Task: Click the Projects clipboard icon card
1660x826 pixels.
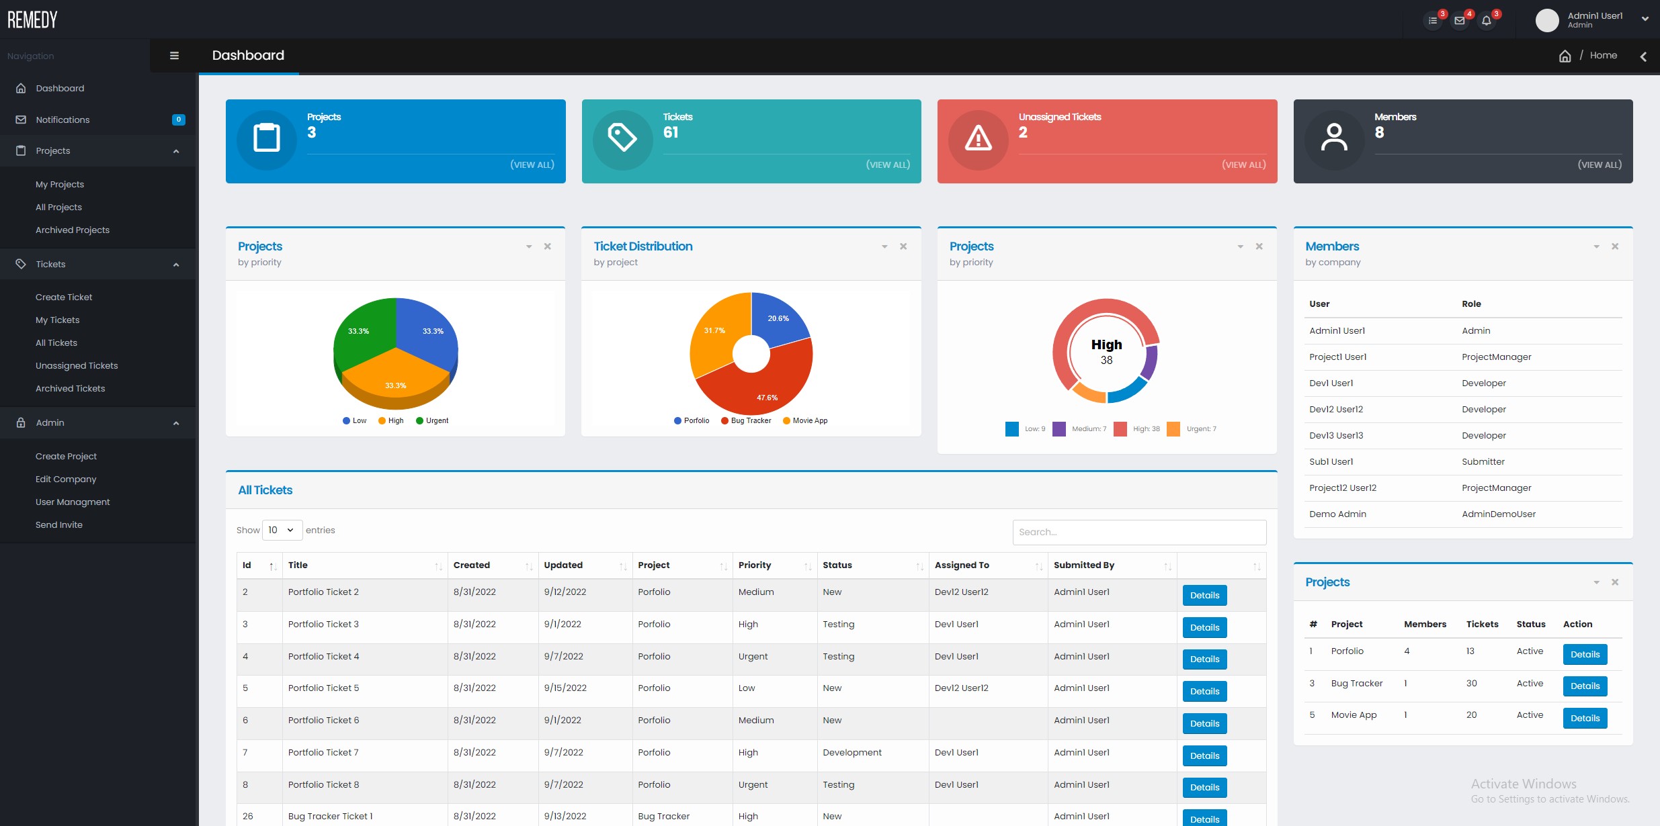Action: pos(267,140)
